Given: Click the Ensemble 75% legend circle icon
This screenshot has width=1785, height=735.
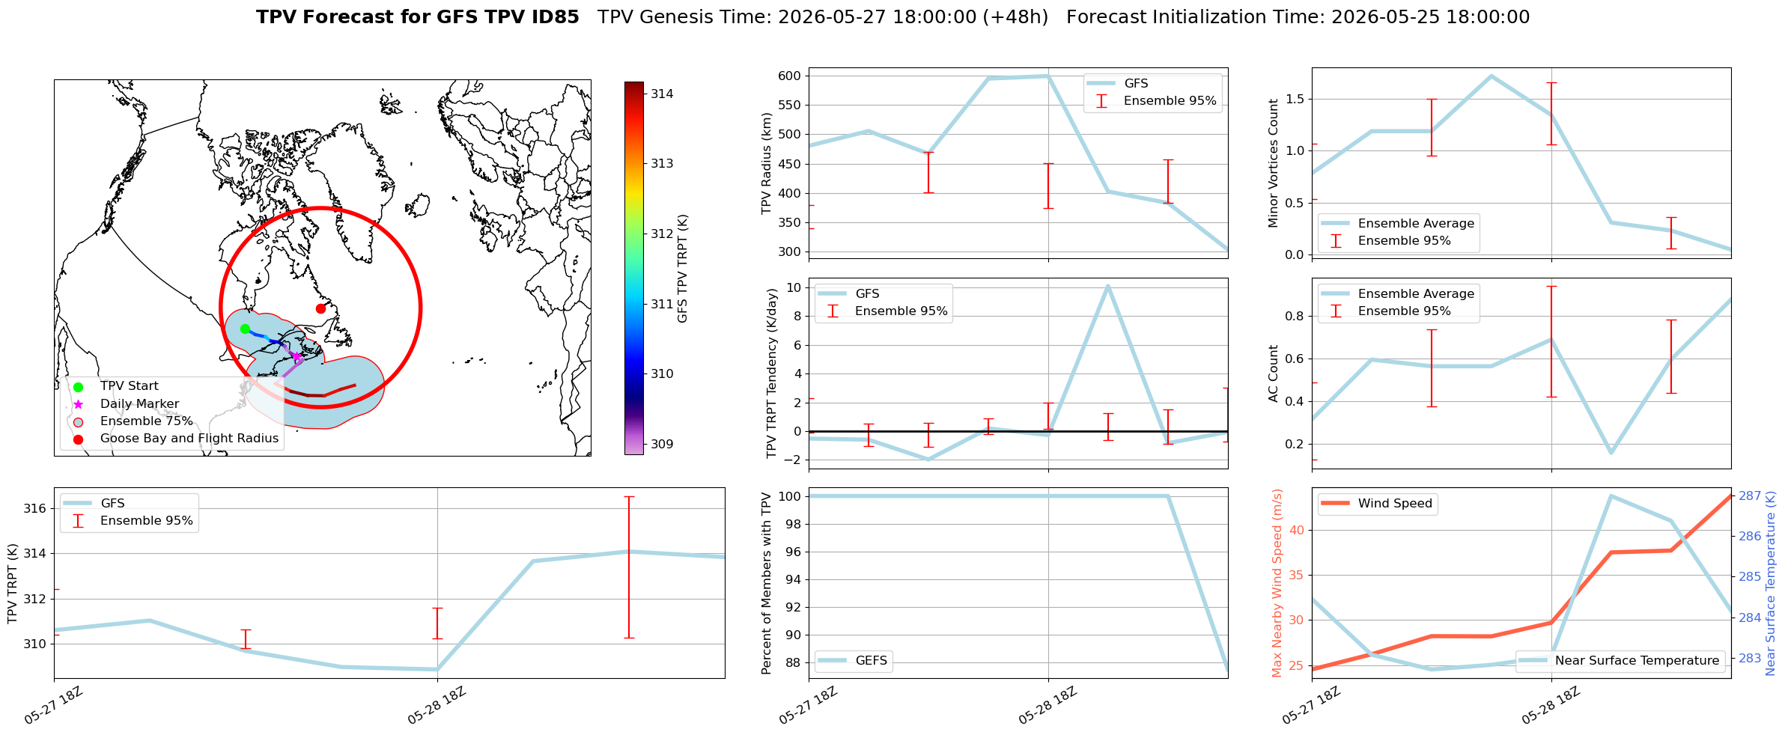Looking at the screenshot, I should 78,421.
